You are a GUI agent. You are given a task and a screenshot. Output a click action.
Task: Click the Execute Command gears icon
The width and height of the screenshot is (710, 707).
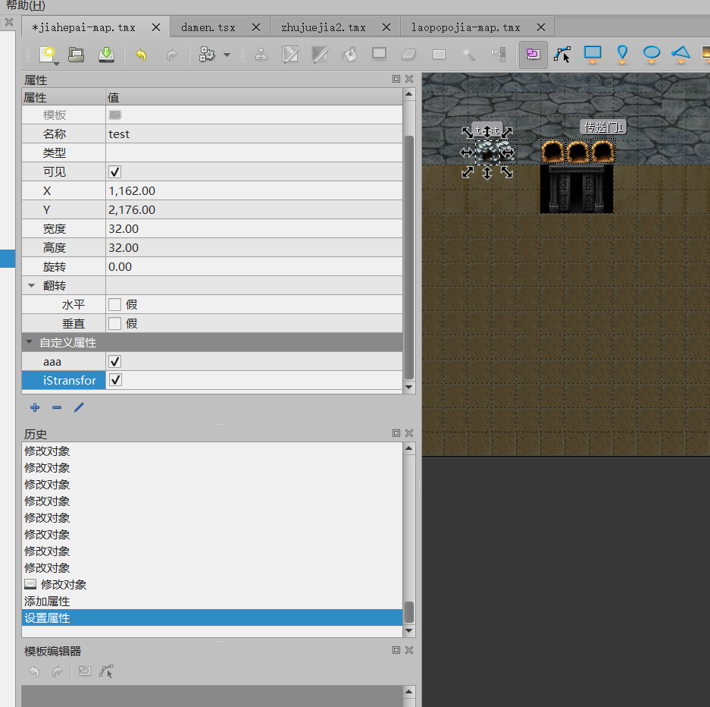point(208,55)
